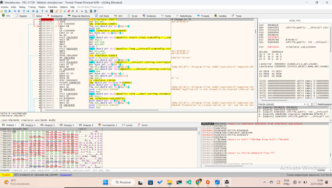Click the red eraser-like toolbar icon

pyautogui.click(x=69, y=11)
